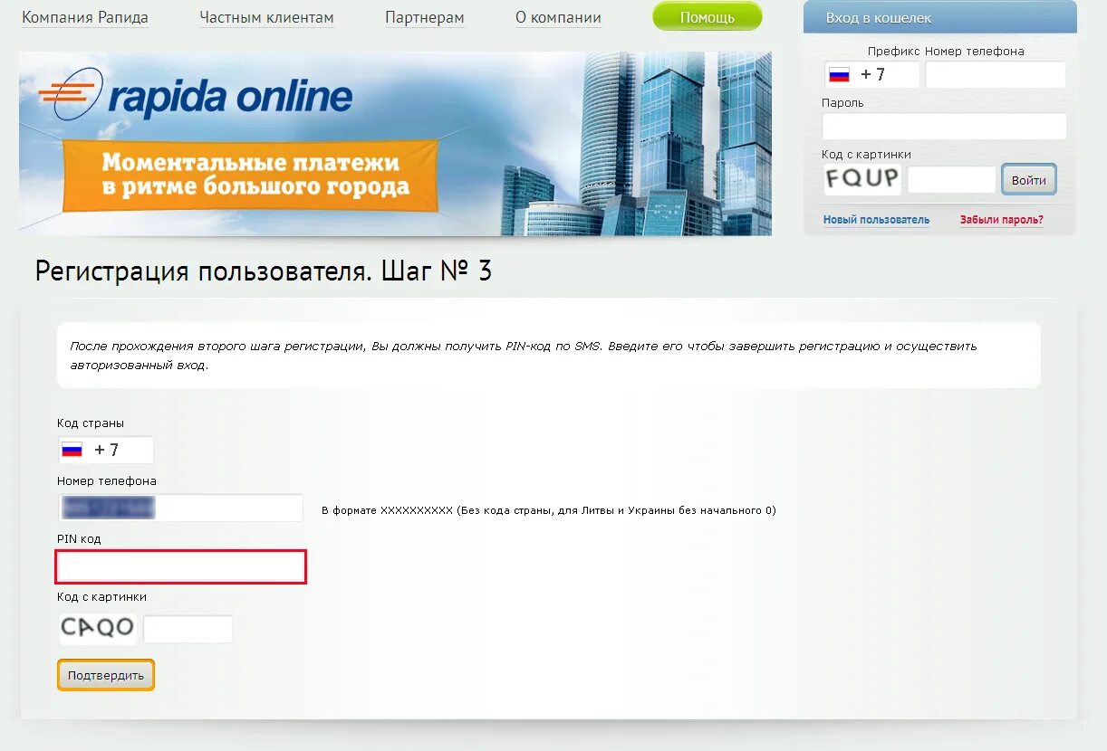The image size is (1107, 751).
Task: Click the Войти login button
Action: coord(1029,180)
